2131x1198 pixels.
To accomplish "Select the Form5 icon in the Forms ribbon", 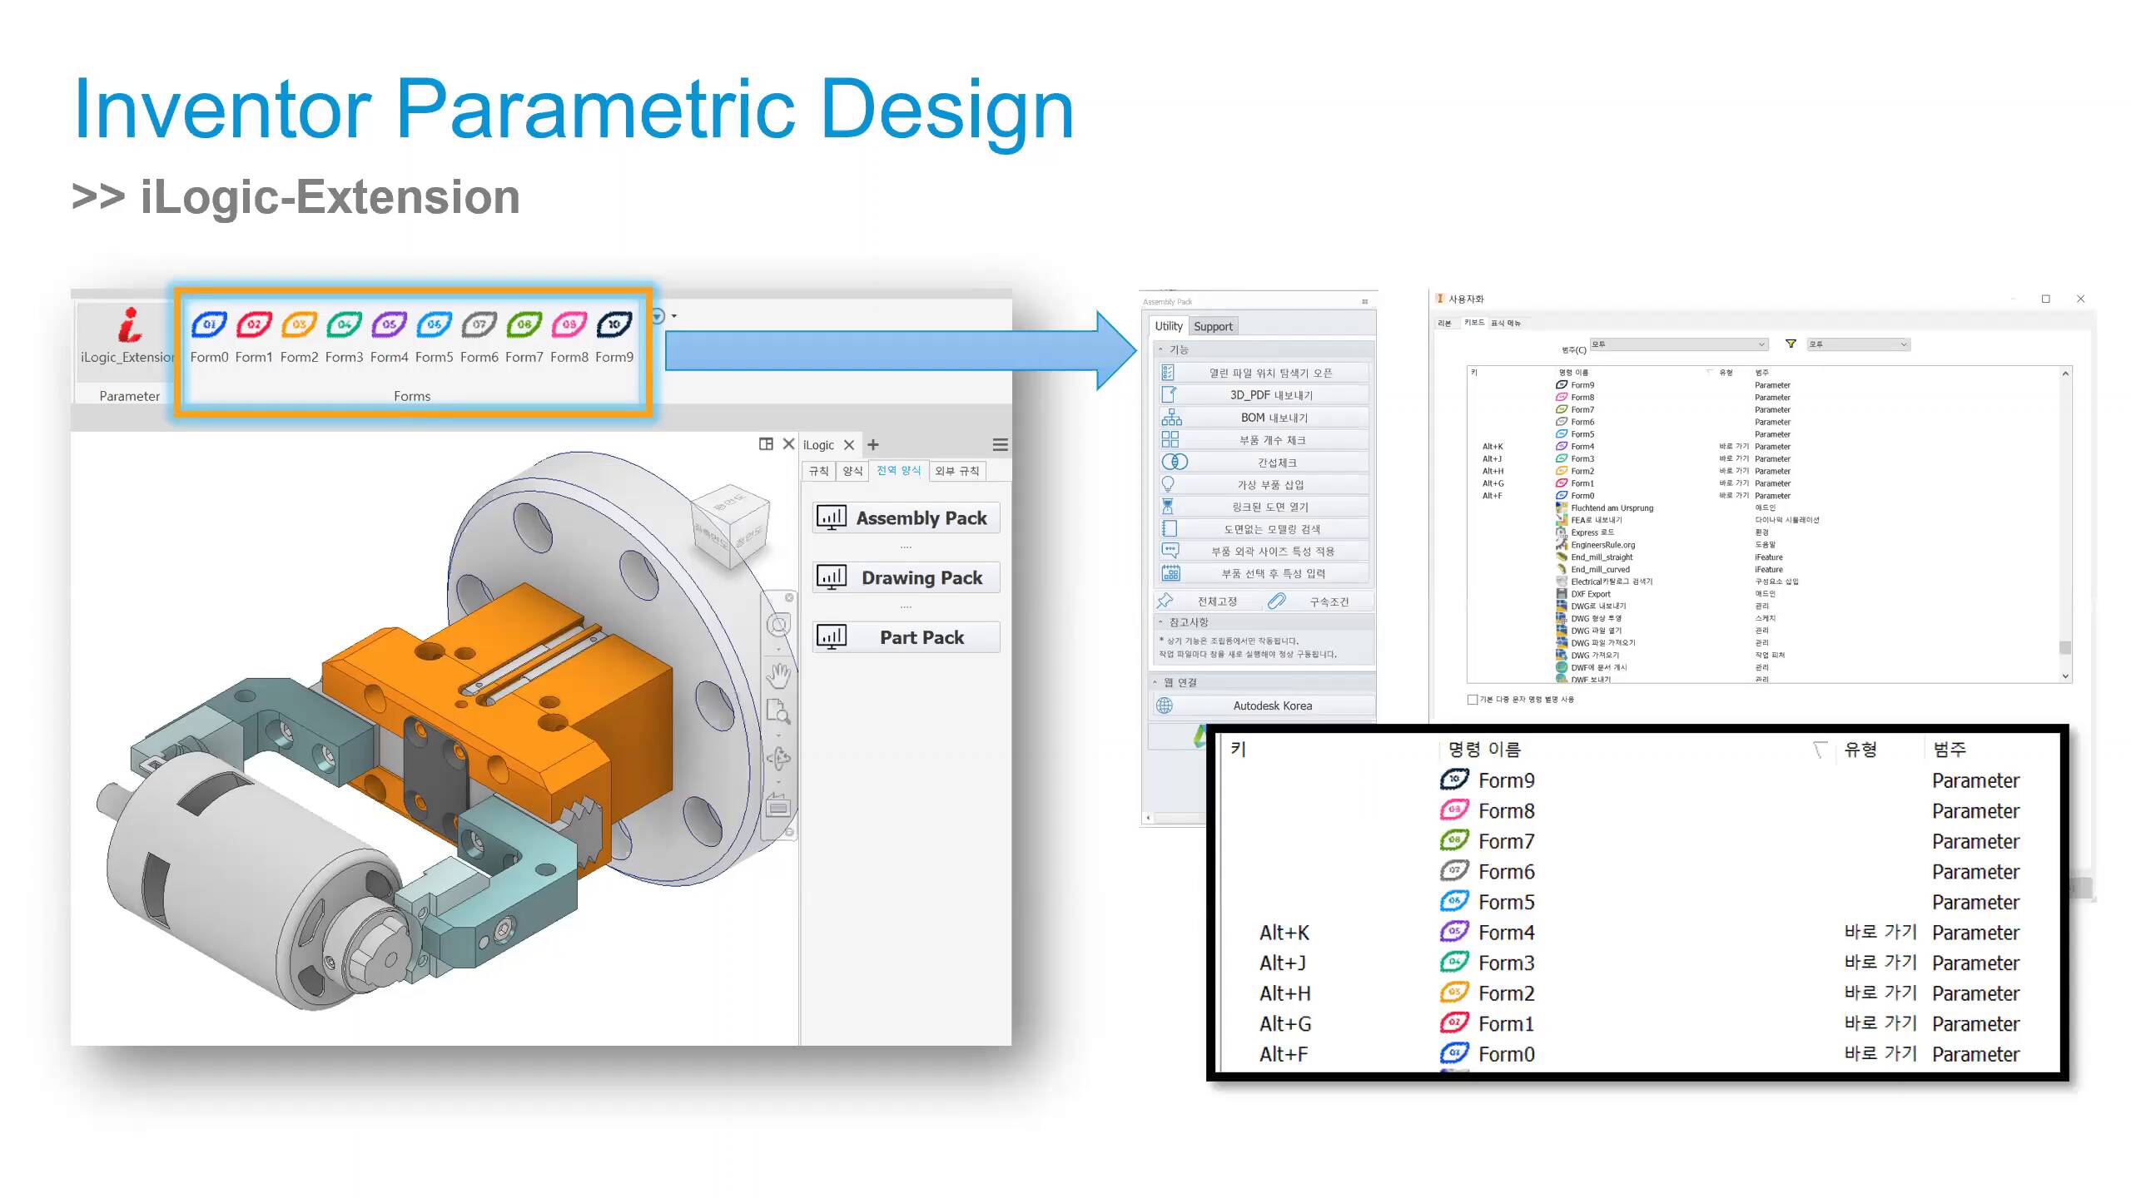I will [434, 325].
